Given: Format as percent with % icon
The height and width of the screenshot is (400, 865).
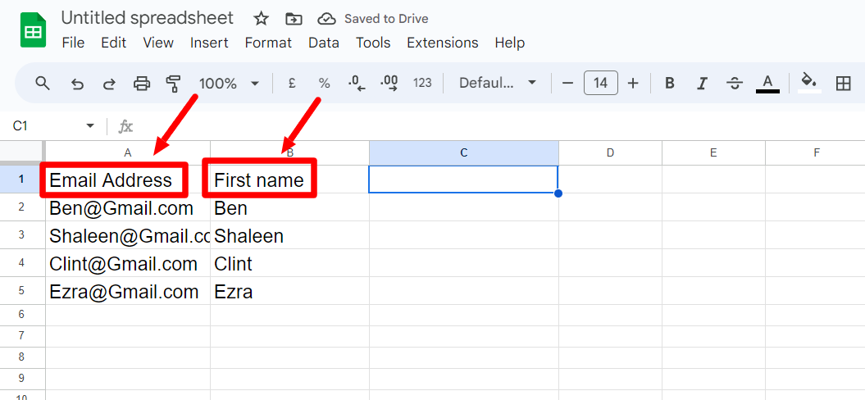Looking at the screenshot, I should click(324, 84).
